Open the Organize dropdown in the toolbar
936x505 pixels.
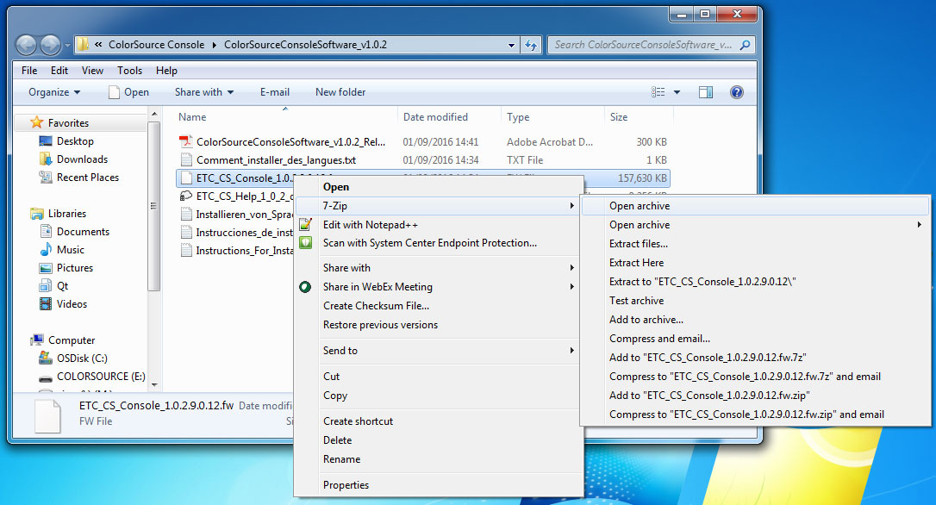point(54,92)
